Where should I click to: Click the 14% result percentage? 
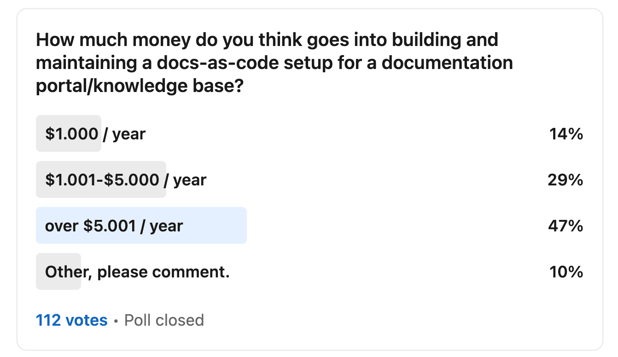coord(566,134)
